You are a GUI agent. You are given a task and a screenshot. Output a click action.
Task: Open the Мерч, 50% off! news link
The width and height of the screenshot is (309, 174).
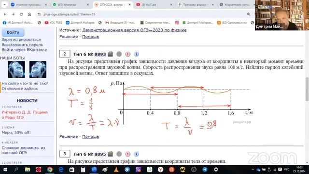(x=16, y=132)
